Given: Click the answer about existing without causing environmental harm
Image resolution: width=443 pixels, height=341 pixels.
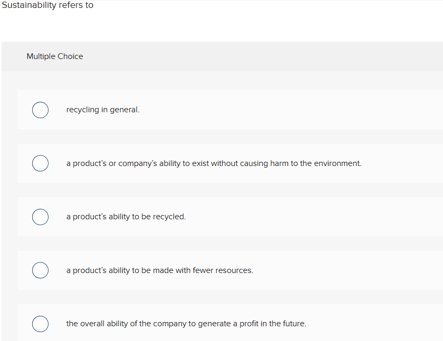Looking at the screenshot, I should point(214,163).
